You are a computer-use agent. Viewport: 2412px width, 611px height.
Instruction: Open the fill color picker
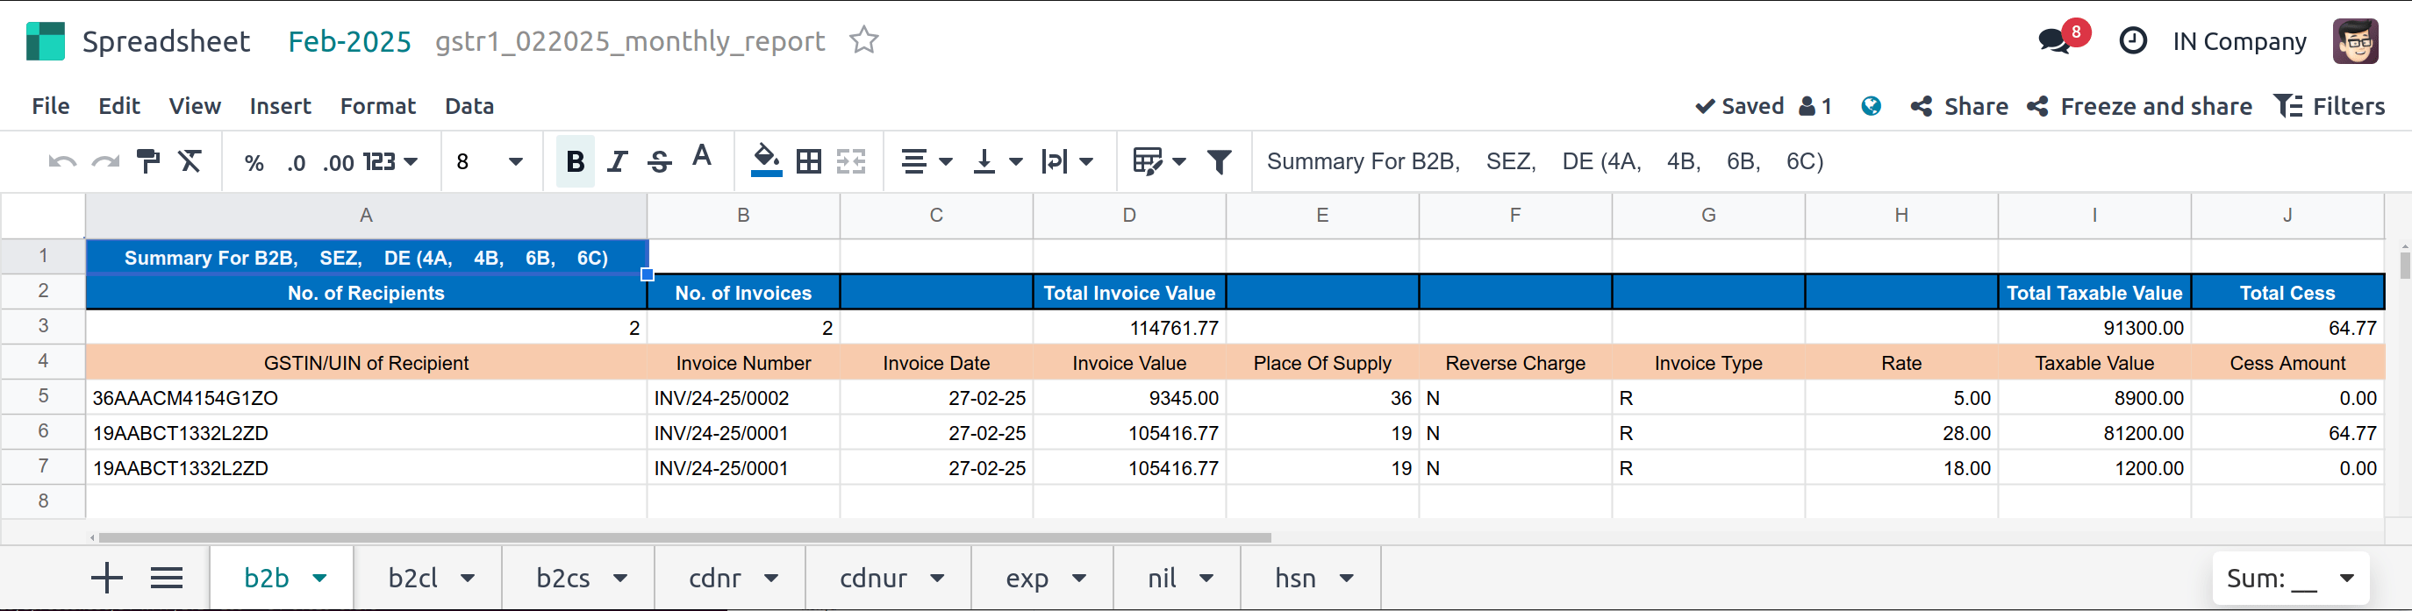click(x=766, y=162)
